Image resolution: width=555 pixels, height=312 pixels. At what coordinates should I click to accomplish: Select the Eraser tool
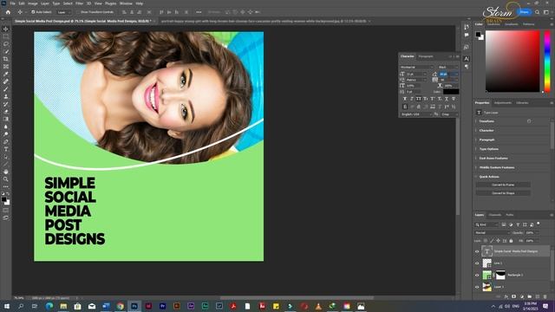pyautogui.click(x=6, y=112)
